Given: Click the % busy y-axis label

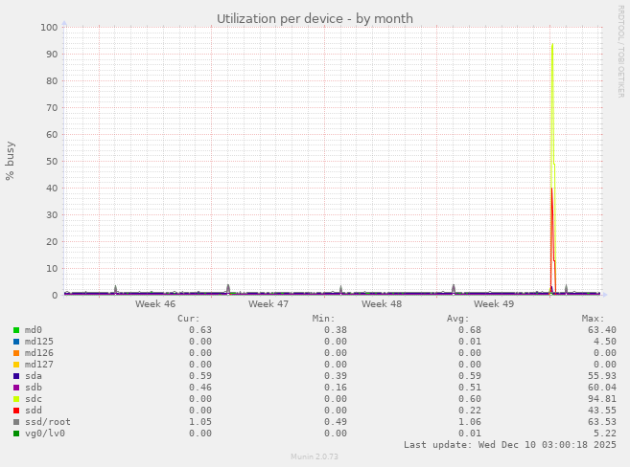Looking at the screenshot, I should click(x=10, y=161).
